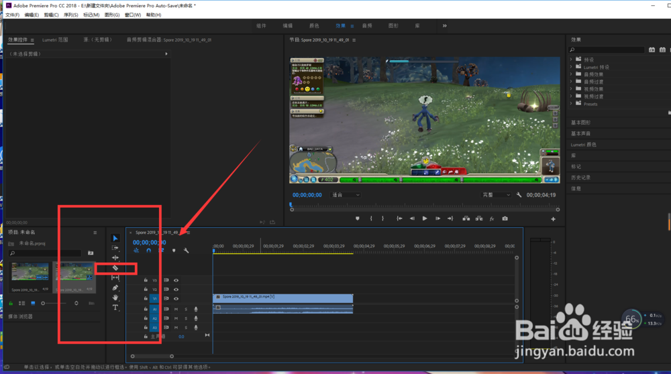Open timeline display settings wrench

(x=186, y=251)
